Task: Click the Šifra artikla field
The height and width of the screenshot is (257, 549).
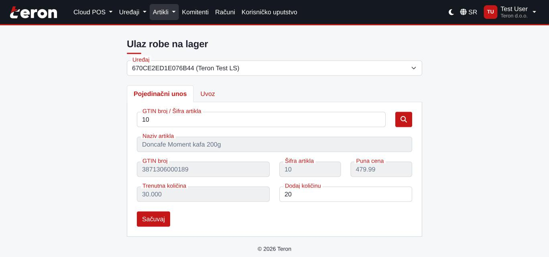Action: [310, 169]
